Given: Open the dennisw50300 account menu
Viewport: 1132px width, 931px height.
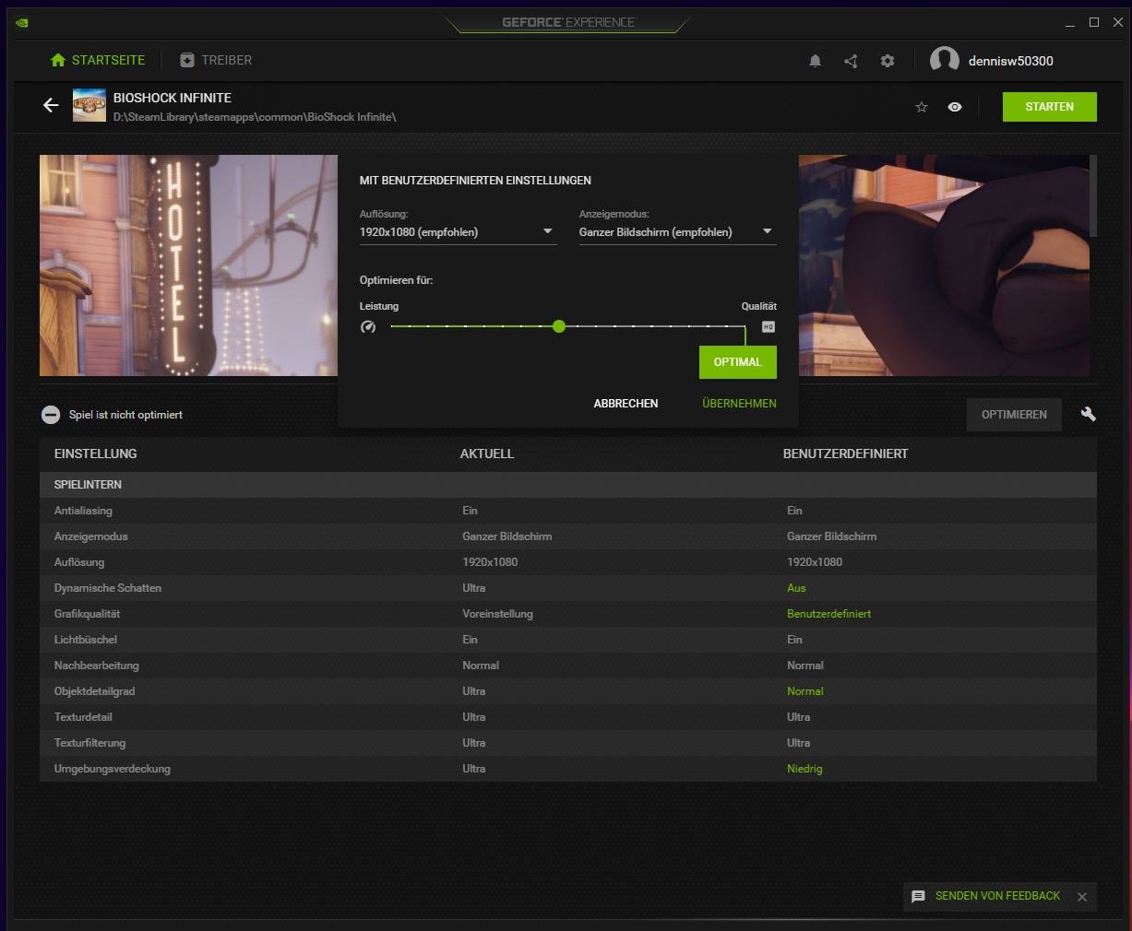Looking at the screenshot, I should (1010, 61).
